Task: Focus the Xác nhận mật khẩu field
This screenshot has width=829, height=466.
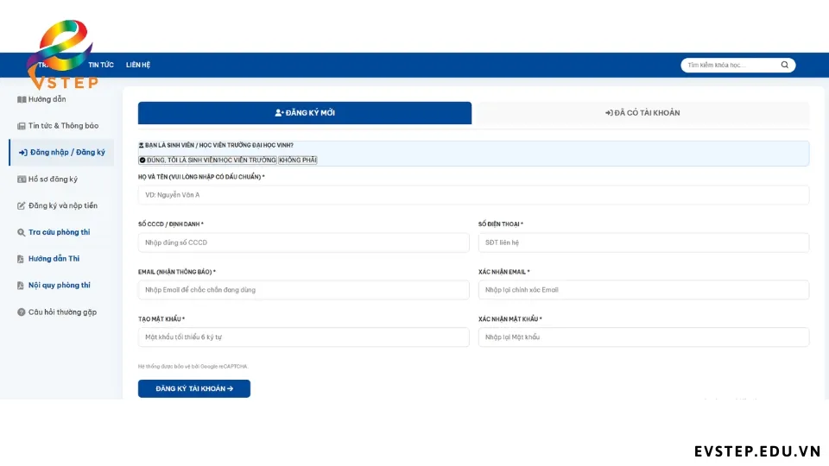Action: tap(643, 337)
